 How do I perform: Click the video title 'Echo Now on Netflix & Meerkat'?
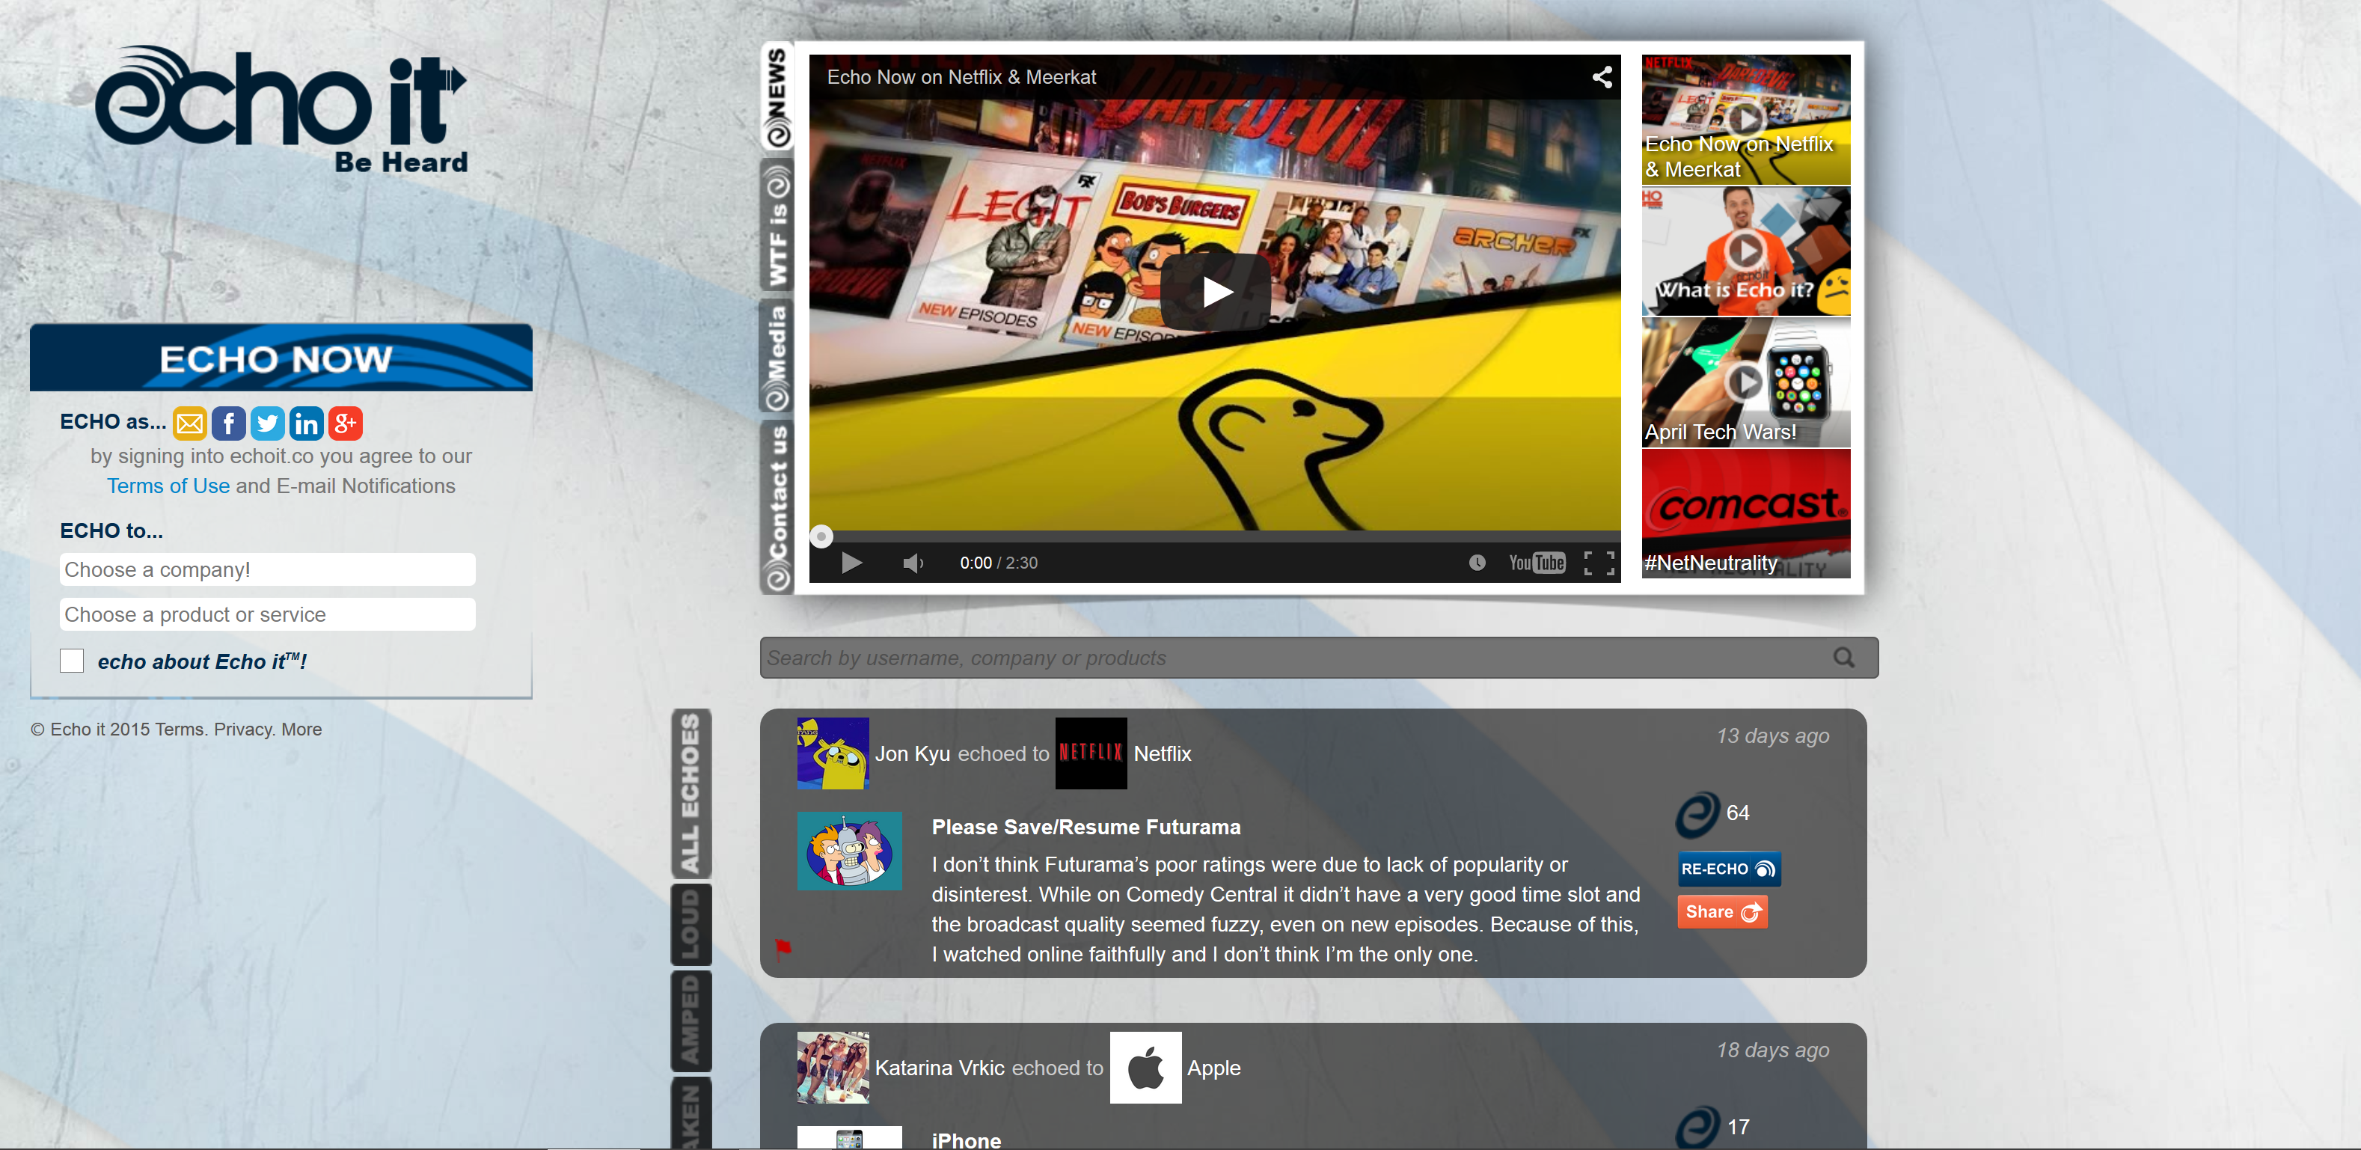961,77
